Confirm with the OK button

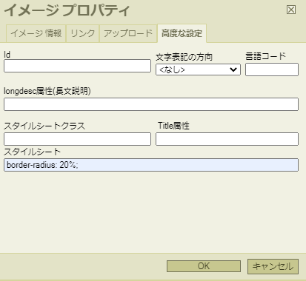204,266
